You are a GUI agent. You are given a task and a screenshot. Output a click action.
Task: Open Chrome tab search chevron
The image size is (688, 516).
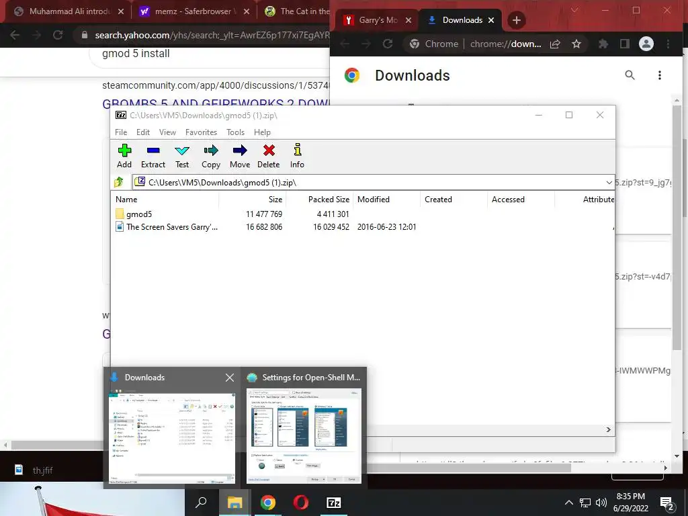(x=574, y=10)
